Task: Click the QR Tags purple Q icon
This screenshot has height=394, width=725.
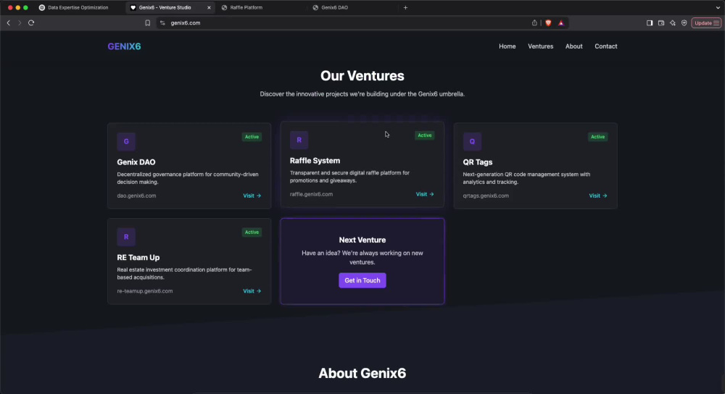Action: click(472, 141)
